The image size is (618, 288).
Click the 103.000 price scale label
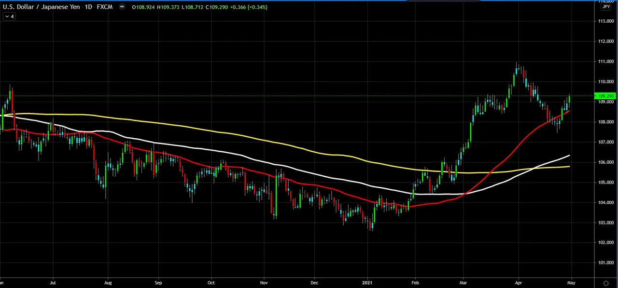pos(606,223)
